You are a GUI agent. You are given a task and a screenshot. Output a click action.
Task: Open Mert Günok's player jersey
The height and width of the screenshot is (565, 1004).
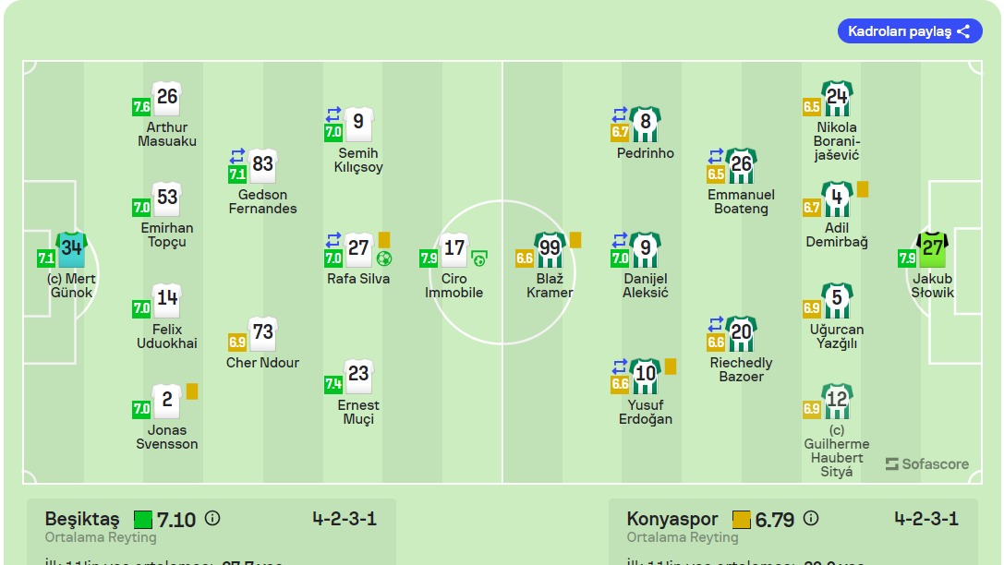(x=72, y=247)
